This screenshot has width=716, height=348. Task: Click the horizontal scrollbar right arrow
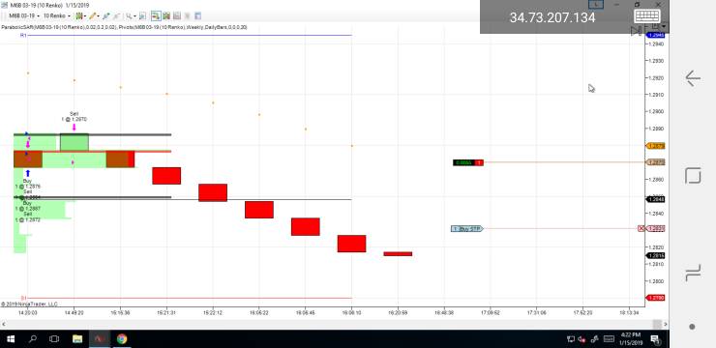coord(666,324)
